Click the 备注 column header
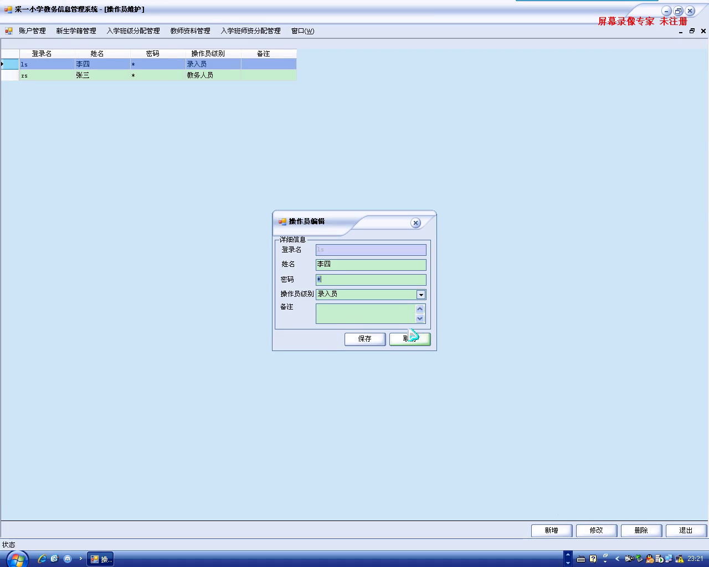 [269, 54]
